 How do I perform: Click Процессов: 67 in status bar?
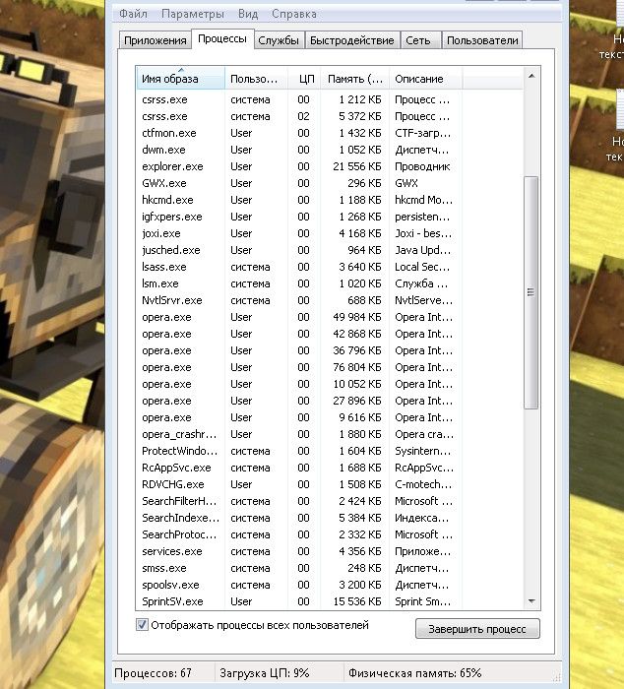coord(153,673)
